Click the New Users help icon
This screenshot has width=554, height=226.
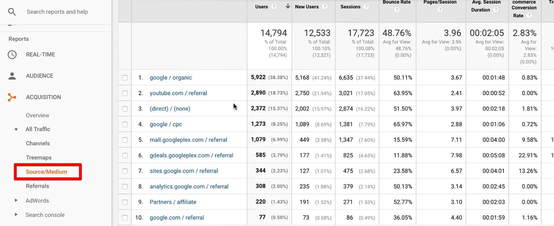pyautogui.click(x=324, y=6)
